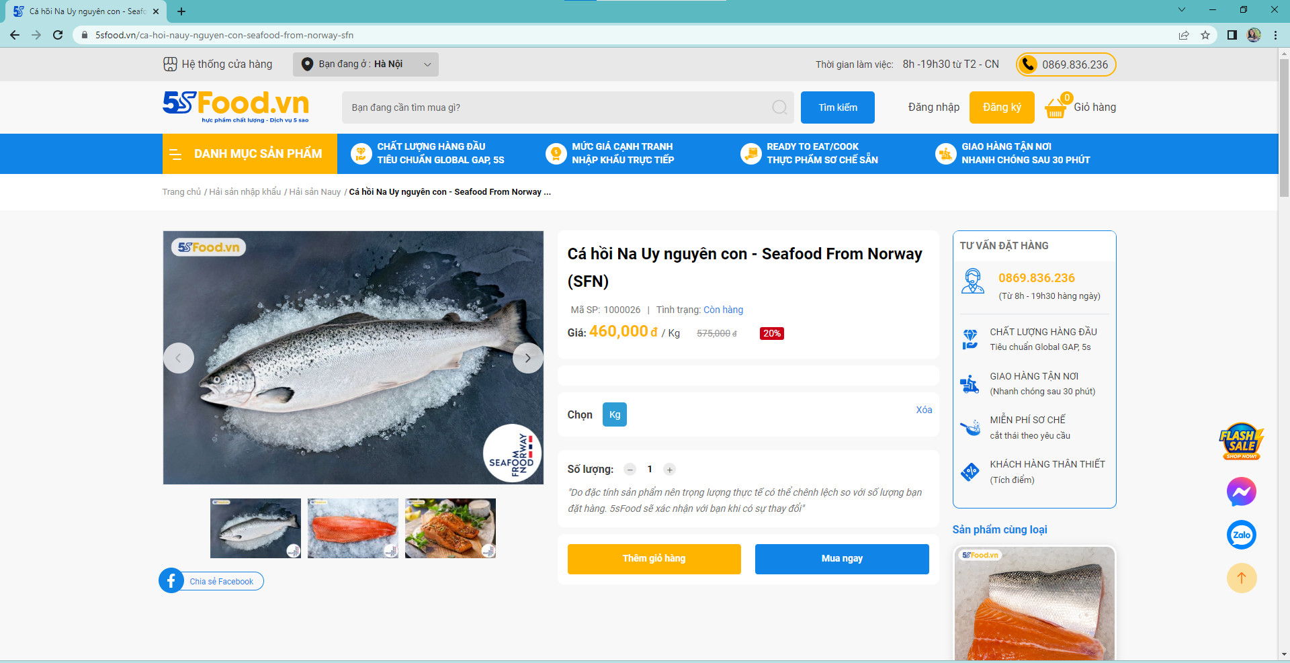
Task: Go to Hải sản Nauy breadcrumb
Action: 314,192
